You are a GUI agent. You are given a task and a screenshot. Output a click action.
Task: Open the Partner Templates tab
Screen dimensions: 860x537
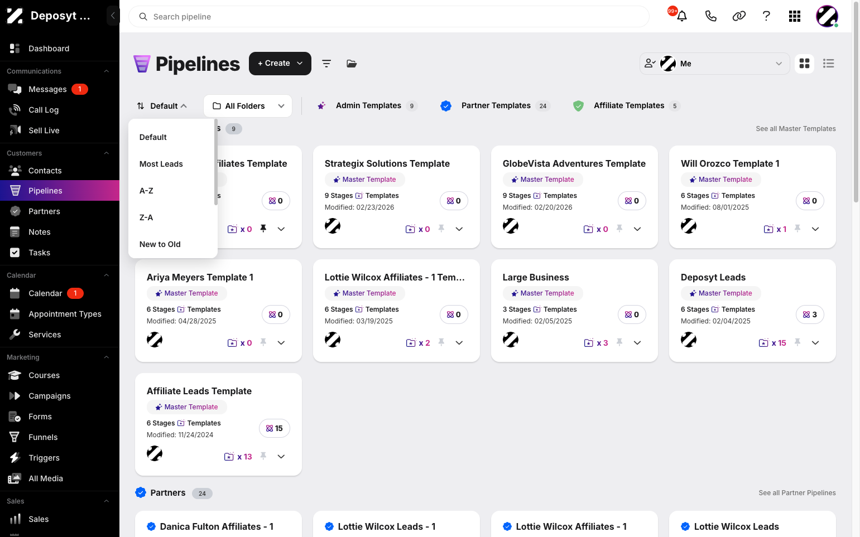coord(496,105)
